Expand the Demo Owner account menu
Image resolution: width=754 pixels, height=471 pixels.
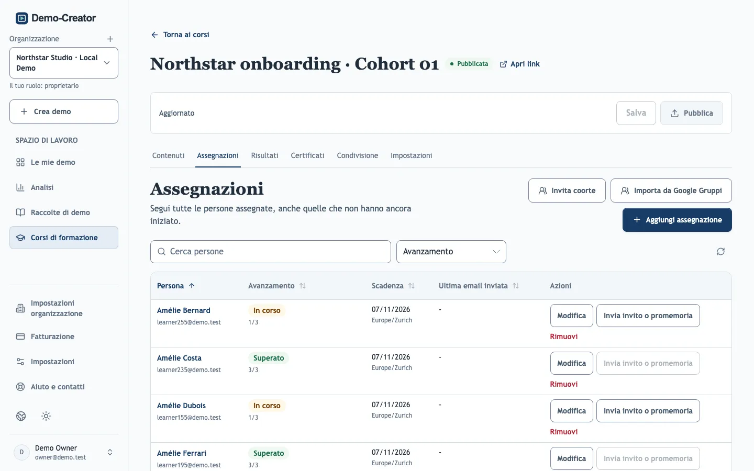64,452
